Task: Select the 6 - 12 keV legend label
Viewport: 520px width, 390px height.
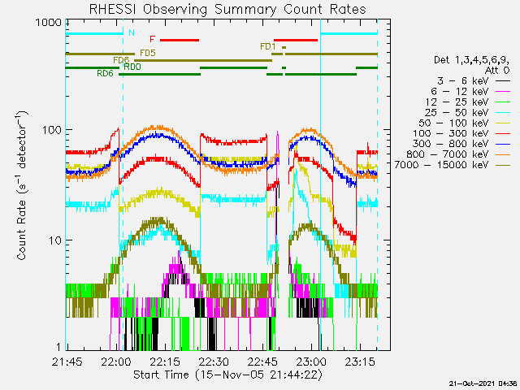Action: coord(460,92)
